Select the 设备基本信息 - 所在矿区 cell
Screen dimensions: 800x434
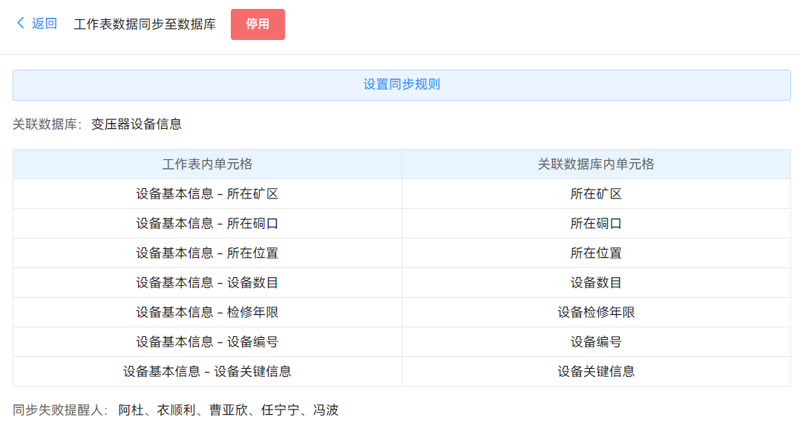tap(207, 194)
